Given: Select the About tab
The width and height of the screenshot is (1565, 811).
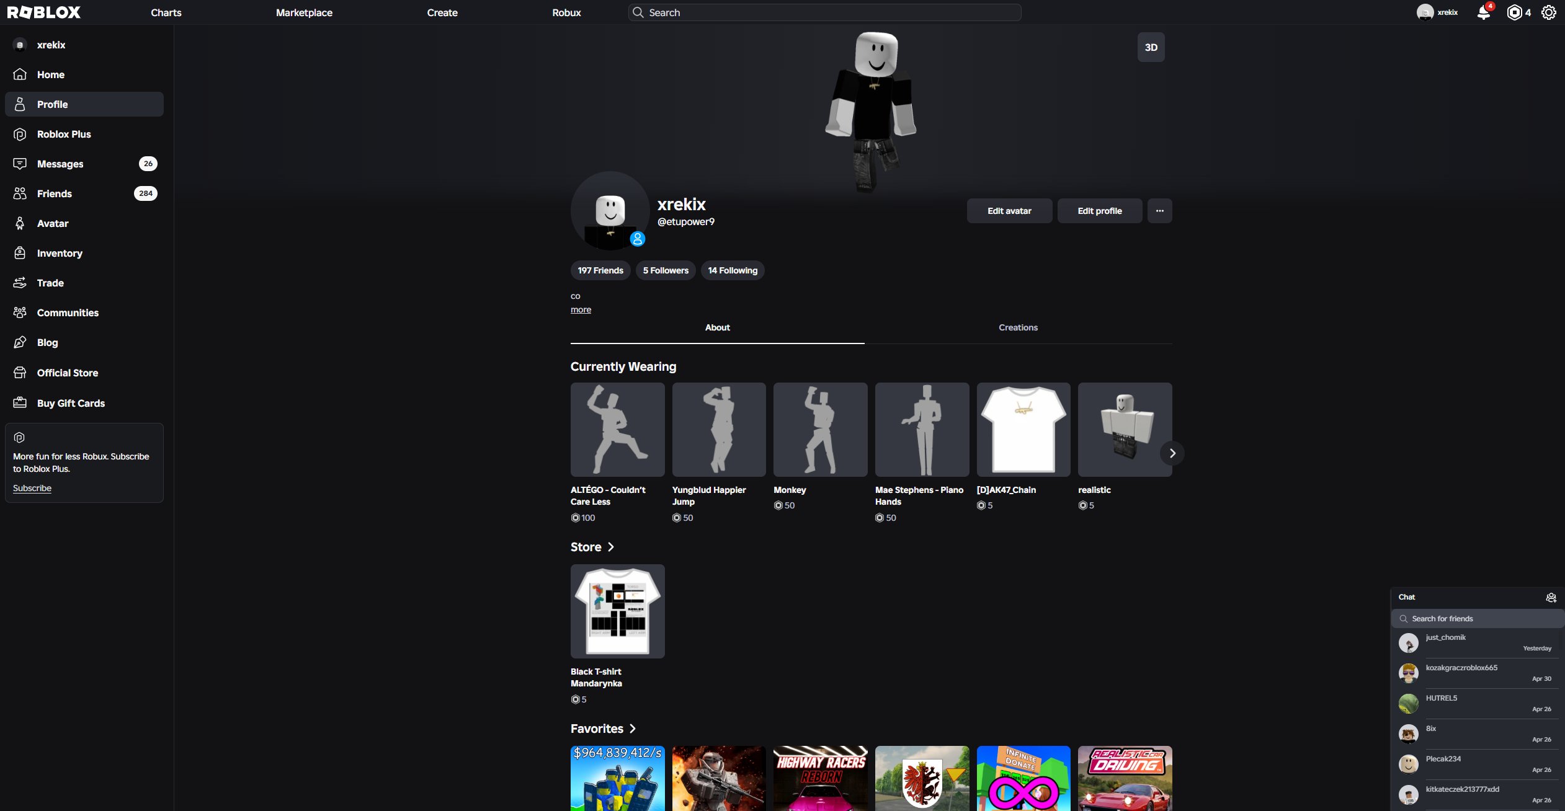Looking at the screenshot, I should point(717,327).
